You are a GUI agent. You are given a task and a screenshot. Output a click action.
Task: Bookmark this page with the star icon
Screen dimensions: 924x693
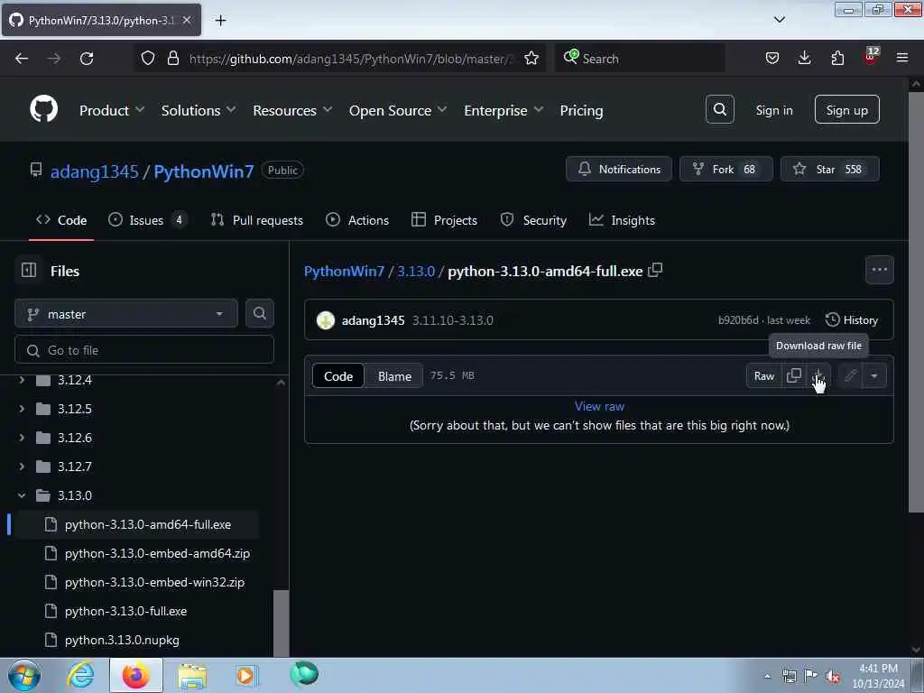(x=531, y=59)
